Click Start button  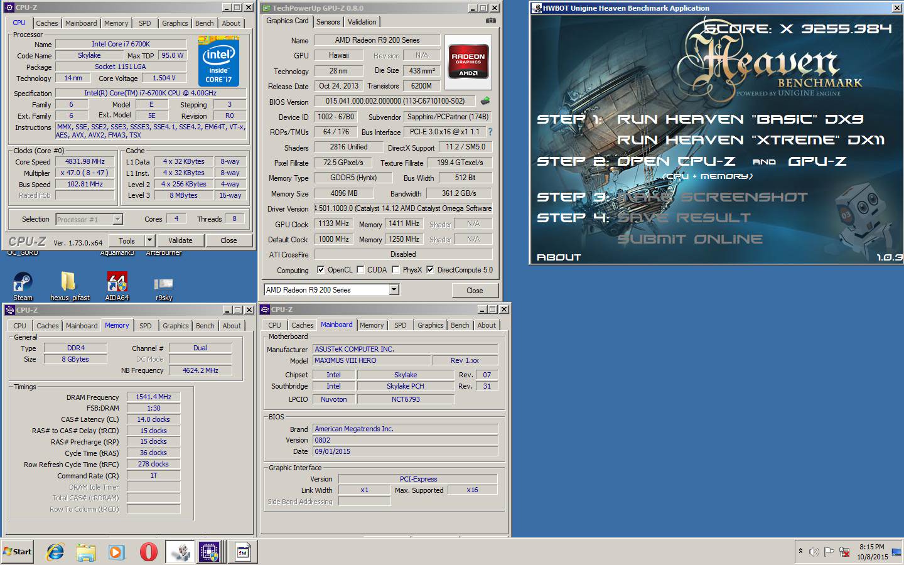tap(18, 552)
